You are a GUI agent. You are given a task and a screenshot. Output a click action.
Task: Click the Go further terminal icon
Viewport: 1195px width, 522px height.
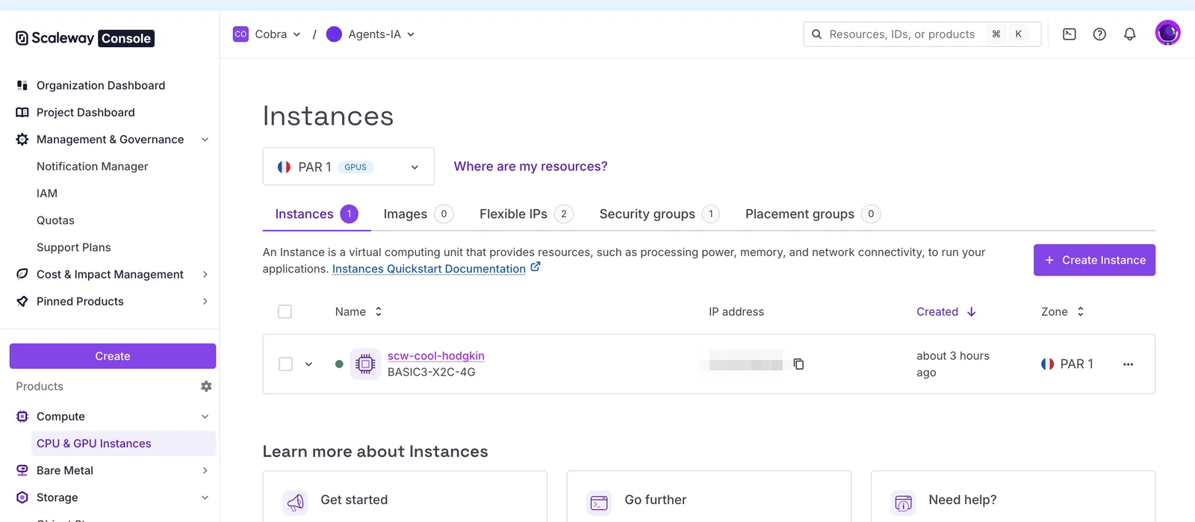pyautogui.click(x=599, y=503)
